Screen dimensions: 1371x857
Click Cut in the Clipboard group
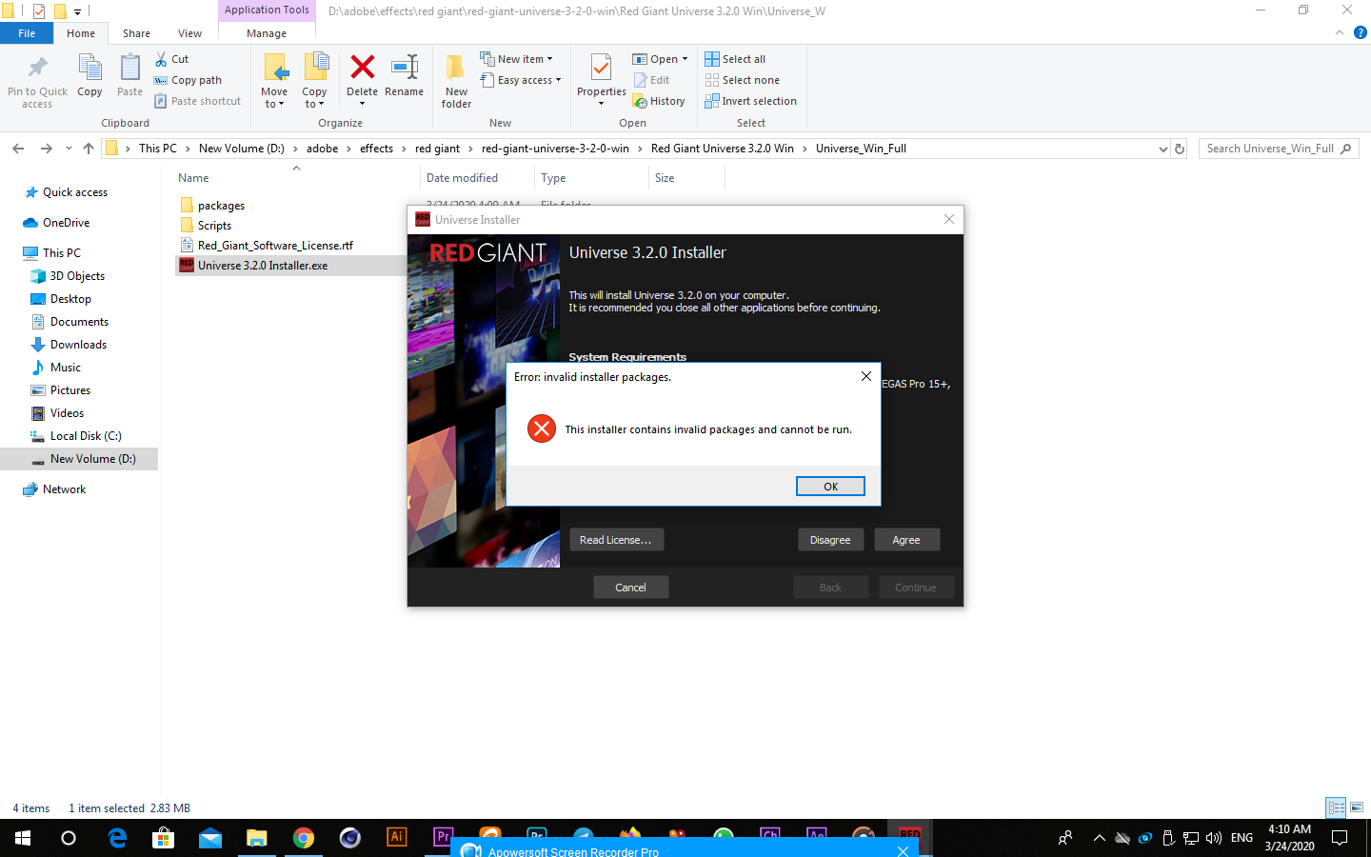click(172, 59)
